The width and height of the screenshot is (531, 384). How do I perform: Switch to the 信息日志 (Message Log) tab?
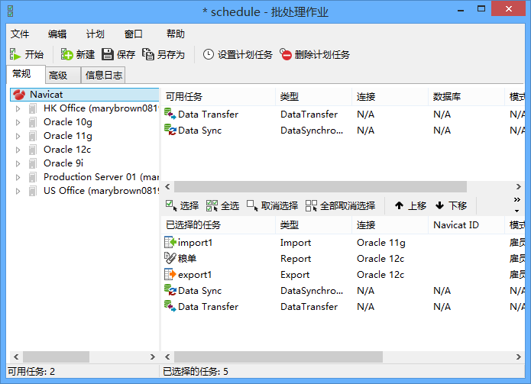(103, 75)
